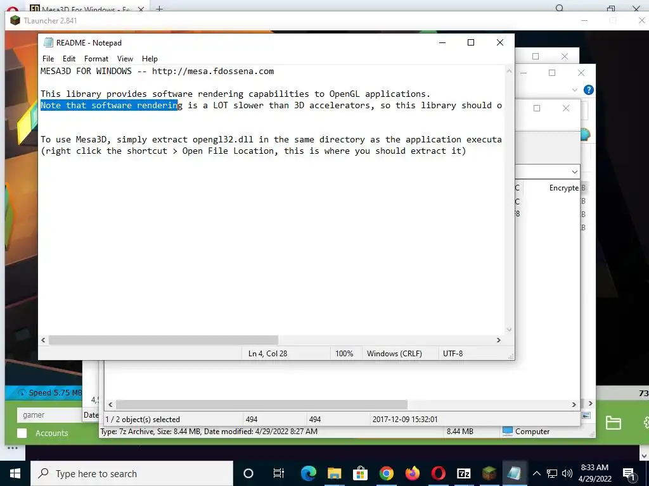Click the gamer username field in TLauncher

click(x=49, y=415)
